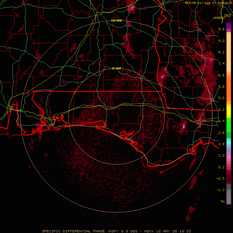Viewport: 233px width, 233px height.
Task: Click the bright green band of the scale
Action: click(x=229, y=125)
